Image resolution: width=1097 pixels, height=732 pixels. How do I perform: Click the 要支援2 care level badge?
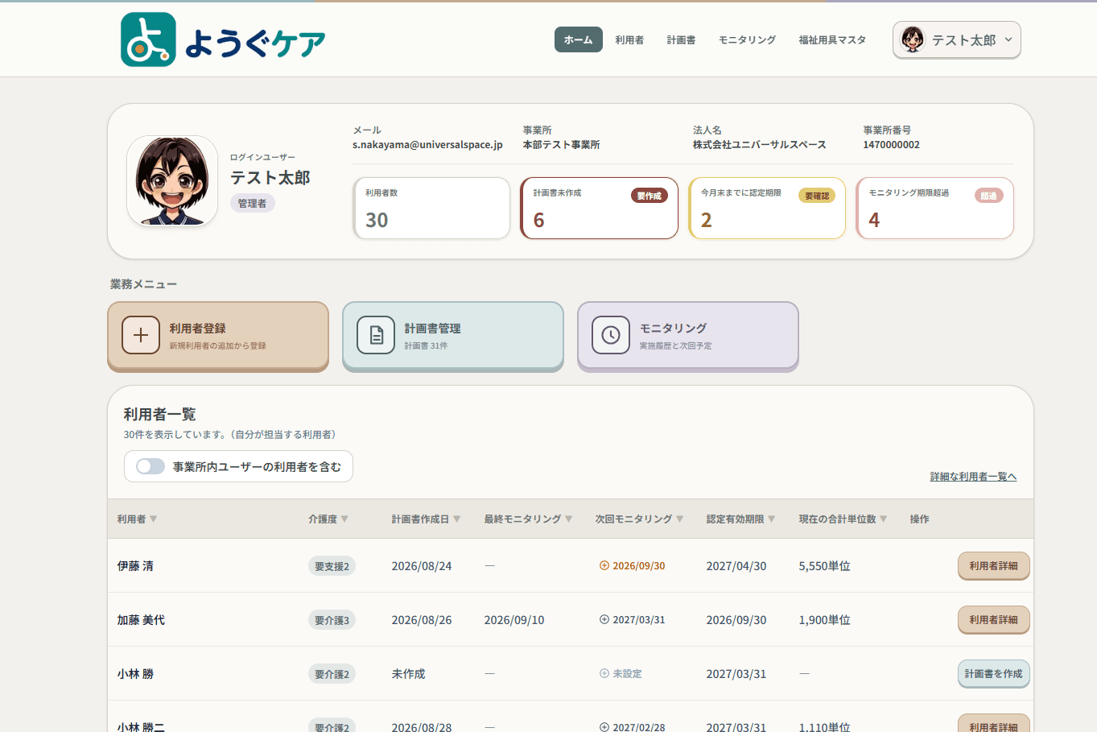click(x=332, y=566)
